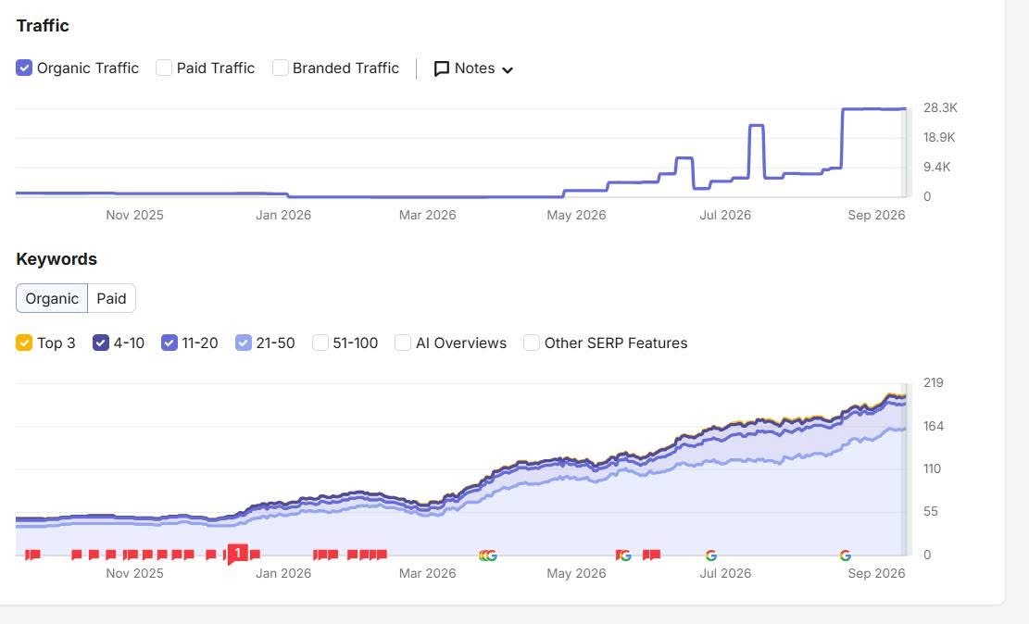The image size is (1029, 624).
Task: Toggle the 21-50 positions checkbox
Action: (x=244, y=343)
